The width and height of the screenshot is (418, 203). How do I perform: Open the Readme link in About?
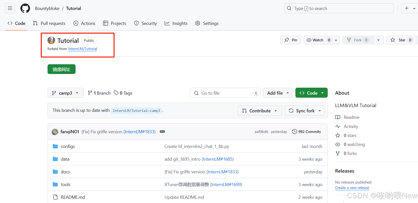point(347,117)
